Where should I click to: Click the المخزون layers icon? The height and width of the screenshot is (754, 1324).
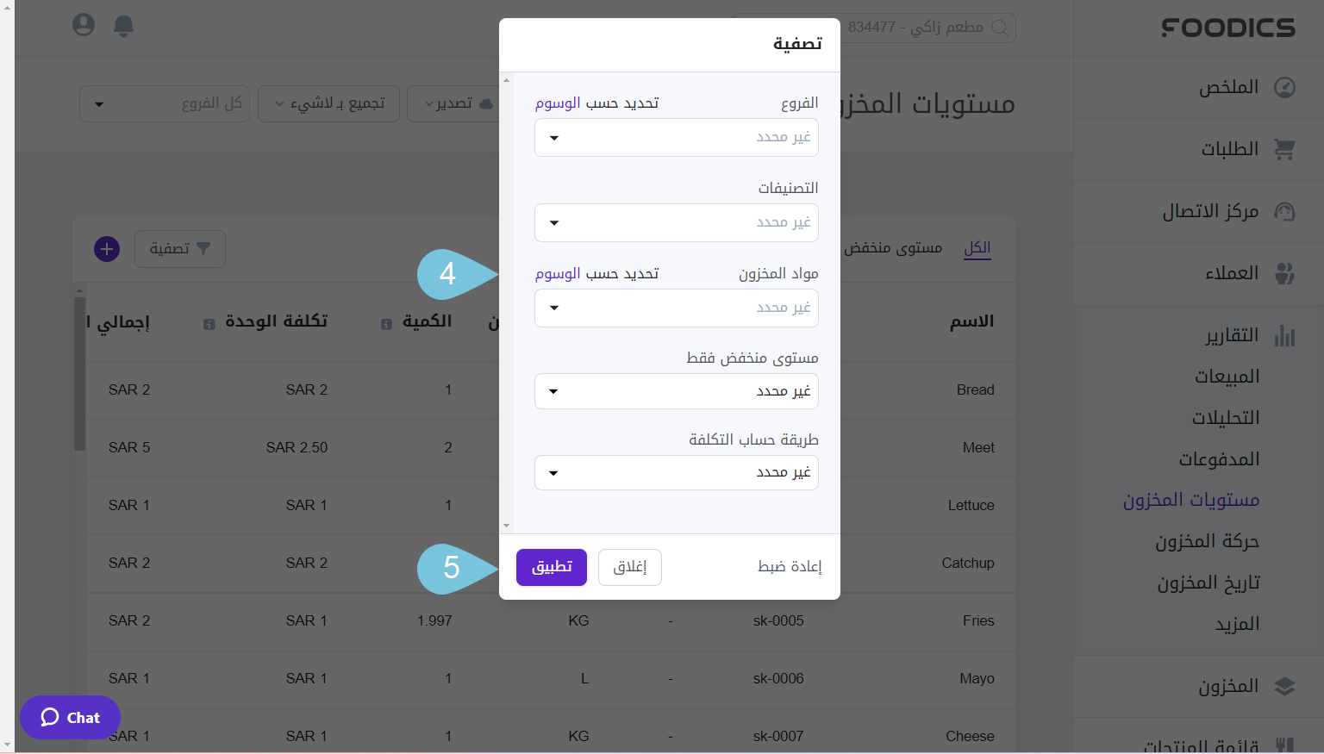(1284, 686)
